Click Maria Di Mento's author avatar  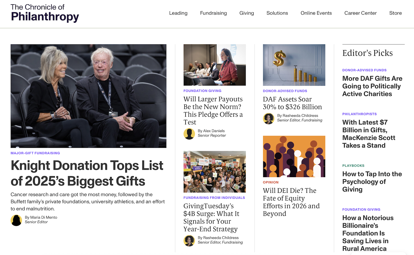tap(16, 220)
